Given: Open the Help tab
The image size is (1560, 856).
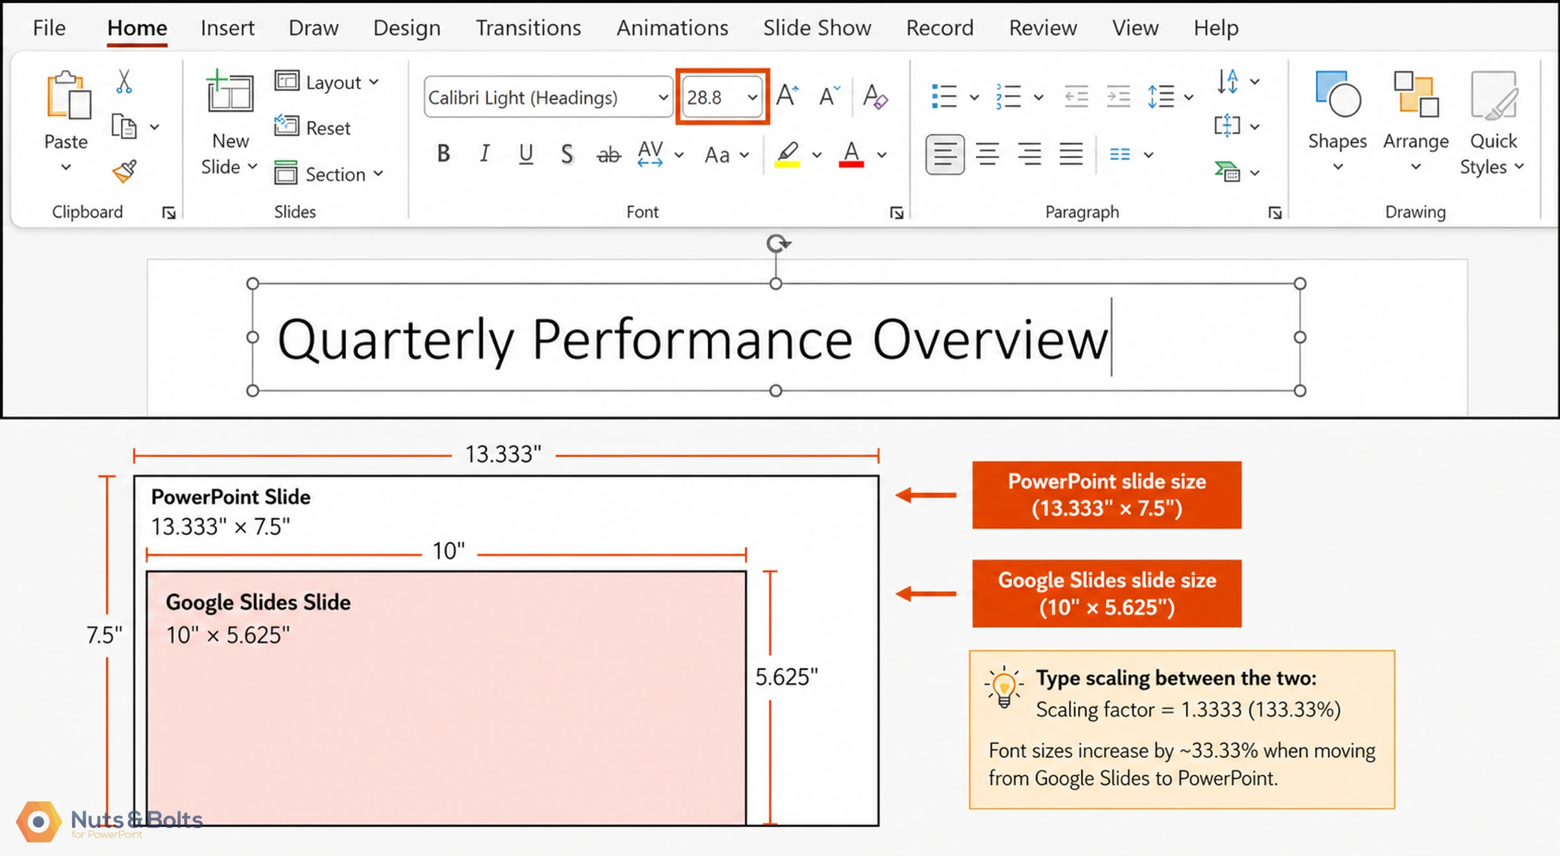Looking at the screenshot, I should (x=1215, y=28).
